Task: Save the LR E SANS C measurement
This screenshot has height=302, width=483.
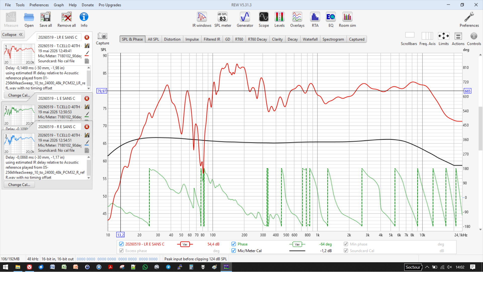Action: coord(87,46)
